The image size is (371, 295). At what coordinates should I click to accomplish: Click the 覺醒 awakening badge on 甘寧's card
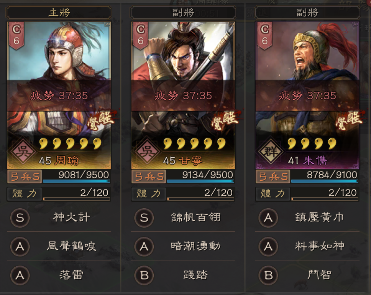click(x=224, y=120)
